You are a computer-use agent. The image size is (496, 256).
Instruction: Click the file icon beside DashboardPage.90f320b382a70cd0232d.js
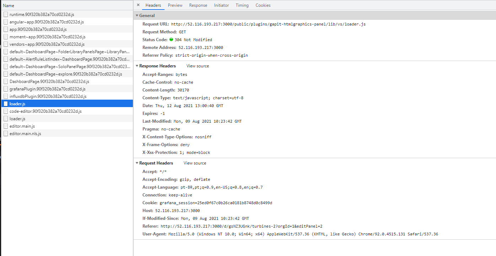pos(6,81)
